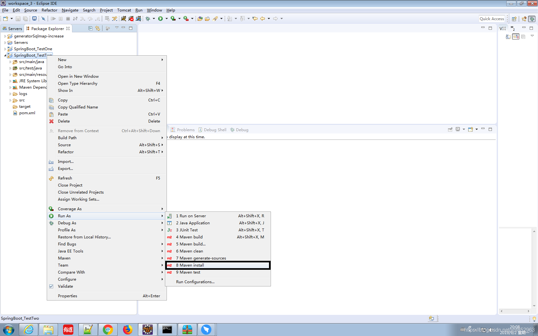
Task: Open dropdown arrow next to Debug button
Action: [x=154, y=19]
